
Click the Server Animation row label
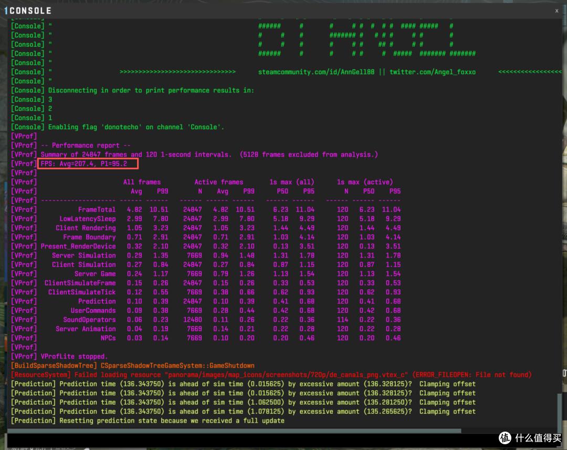(86, 329)
